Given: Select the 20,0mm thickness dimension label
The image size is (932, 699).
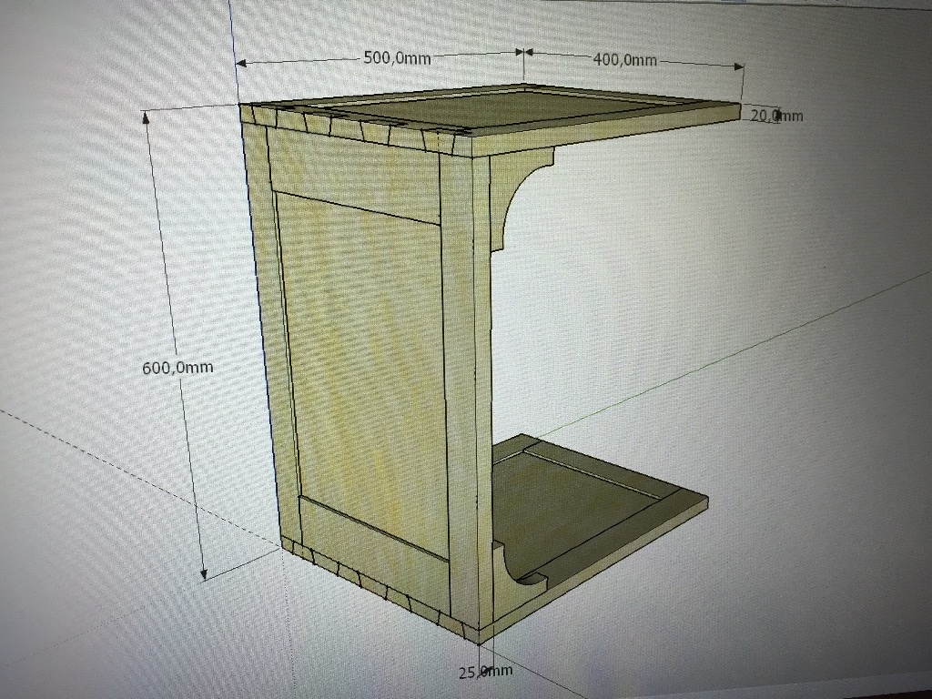Looking at the screenshot, I should coord(776,116).
